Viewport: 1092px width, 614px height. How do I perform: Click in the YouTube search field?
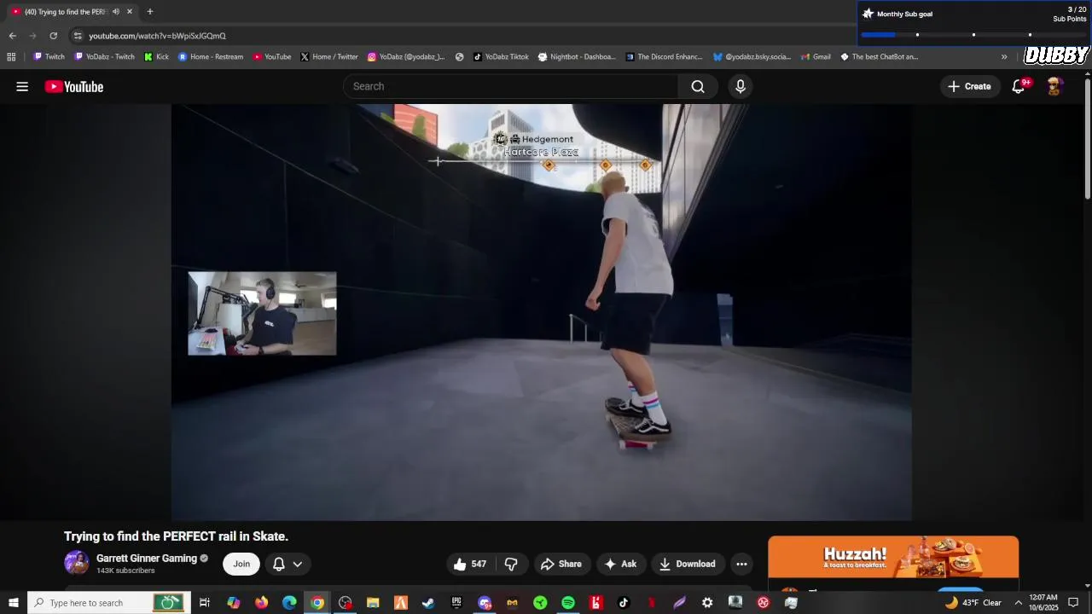tap(510, 86)
